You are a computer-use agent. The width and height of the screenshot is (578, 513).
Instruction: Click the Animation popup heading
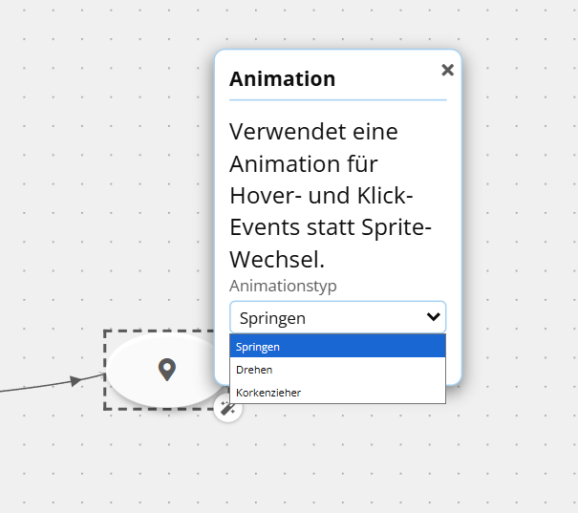coord(282,79)
